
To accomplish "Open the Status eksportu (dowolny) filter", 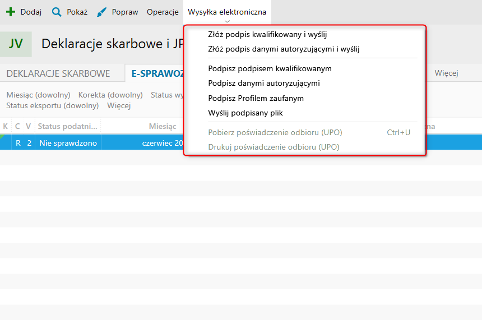I will pos(52,106).
